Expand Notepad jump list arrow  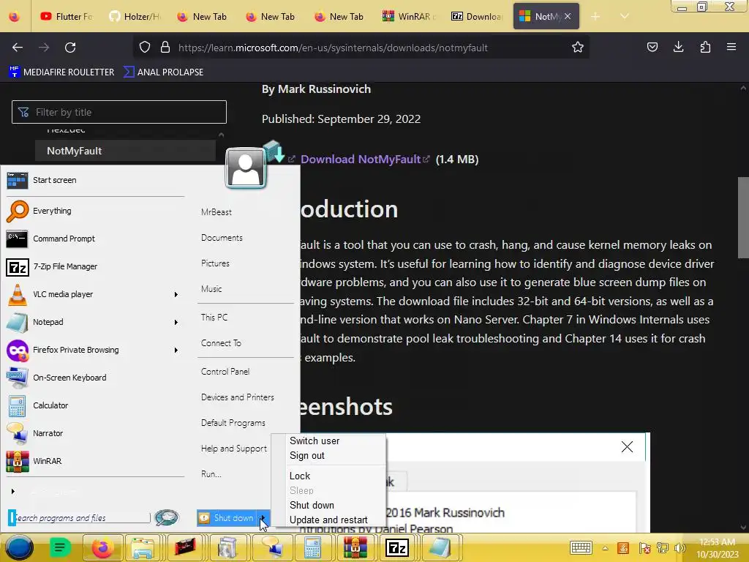coord(176,322)
